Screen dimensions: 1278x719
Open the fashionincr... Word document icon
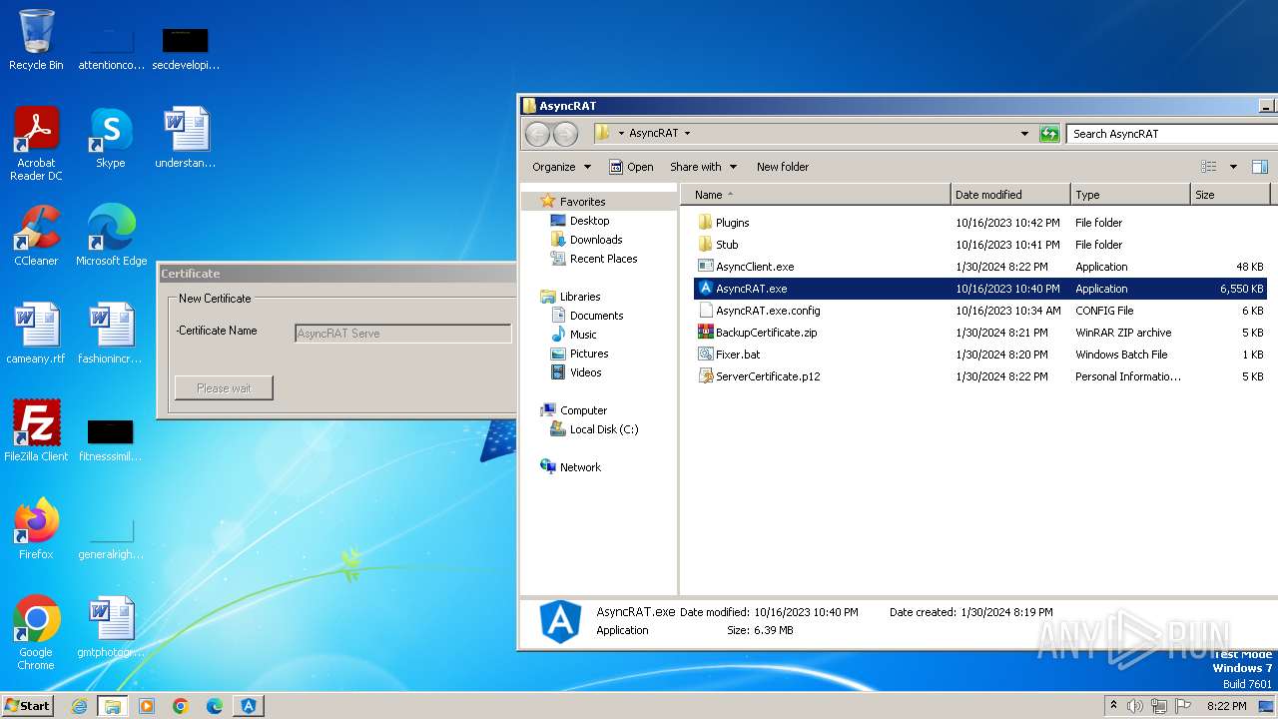pos(111,333)
